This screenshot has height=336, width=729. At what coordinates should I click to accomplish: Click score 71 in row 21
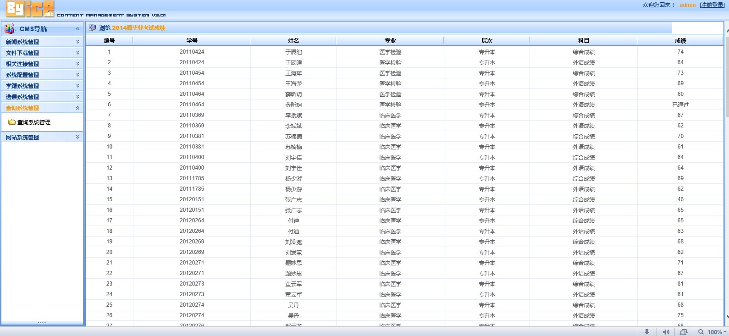pyautogui.click(x=680, y=263)
